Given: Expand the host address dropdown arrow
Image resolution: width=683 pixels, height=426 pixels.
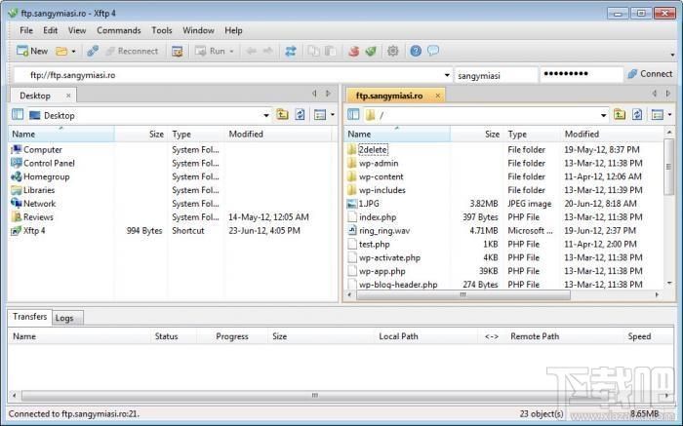Looking at the screenshot, I should tap(447, 75).
